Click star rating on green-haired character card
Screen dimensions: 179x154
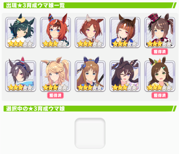point(20,44)
